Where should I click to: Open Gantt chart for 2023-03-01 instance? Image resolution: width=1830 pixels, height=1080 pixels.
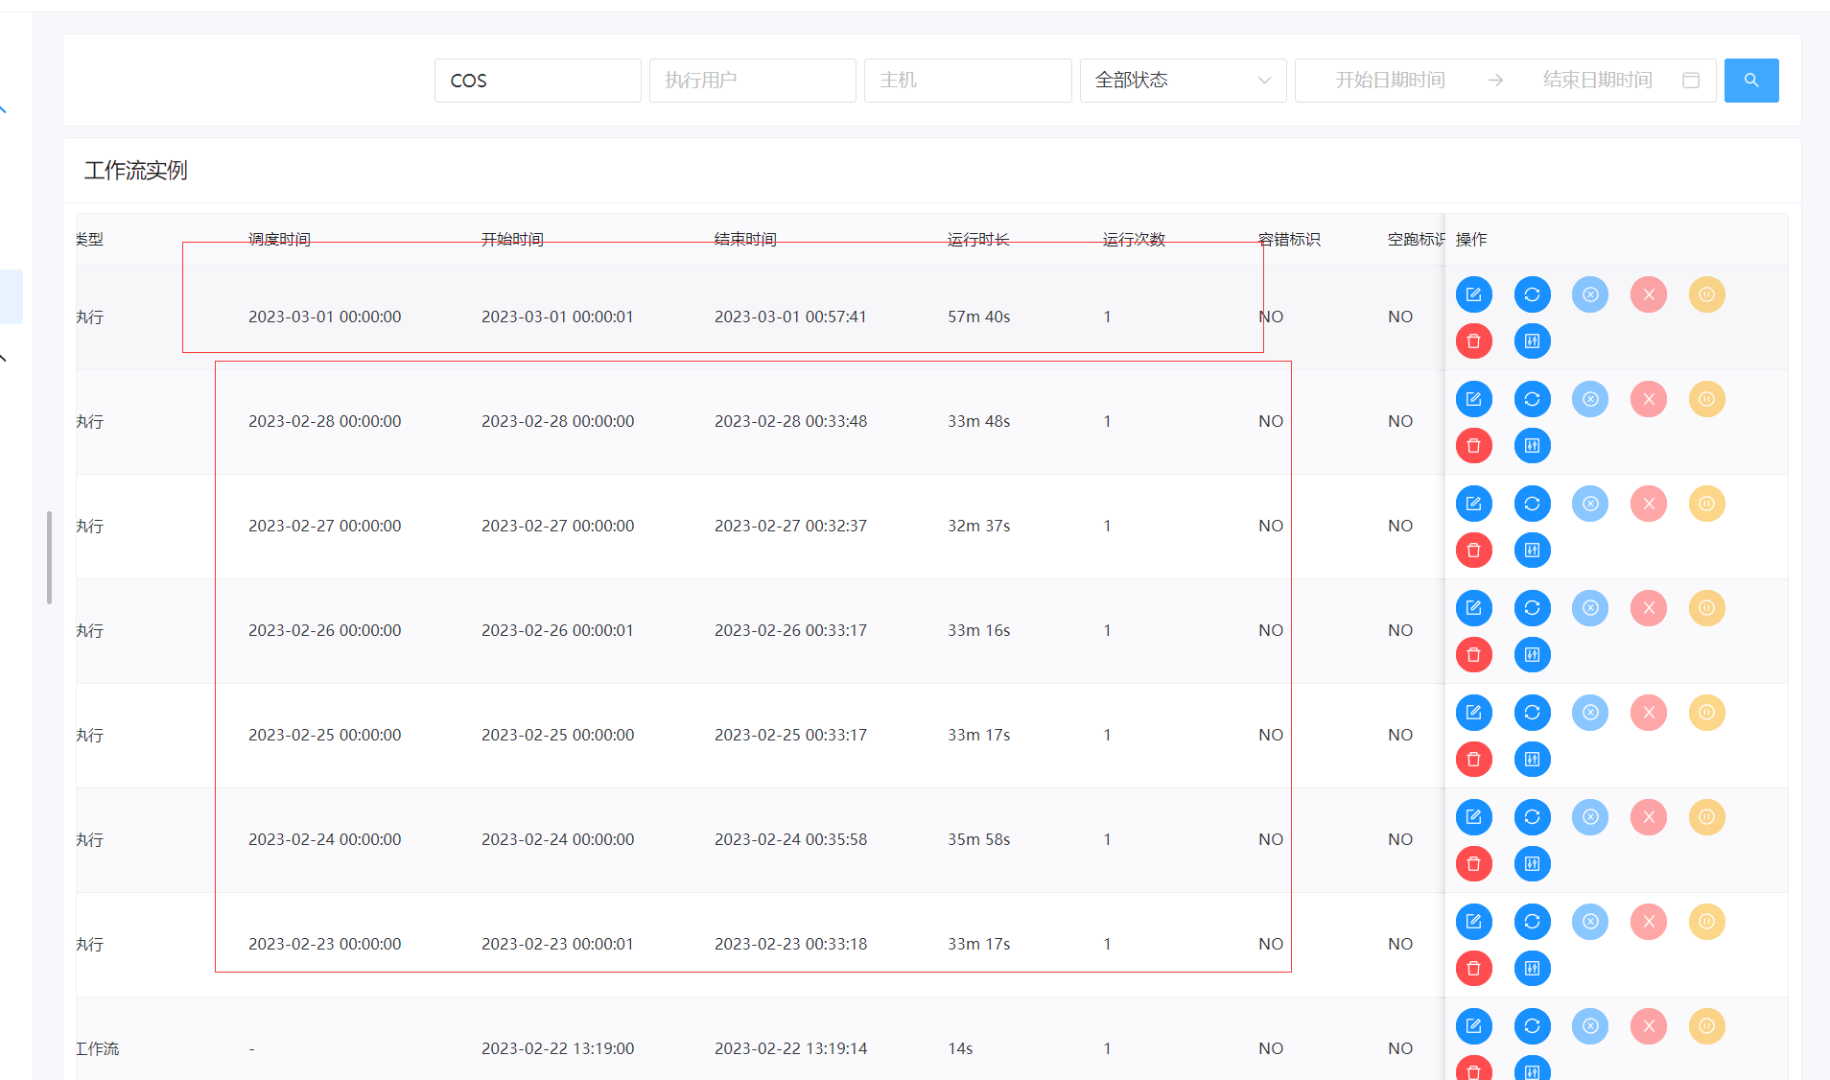point(1532,341)
